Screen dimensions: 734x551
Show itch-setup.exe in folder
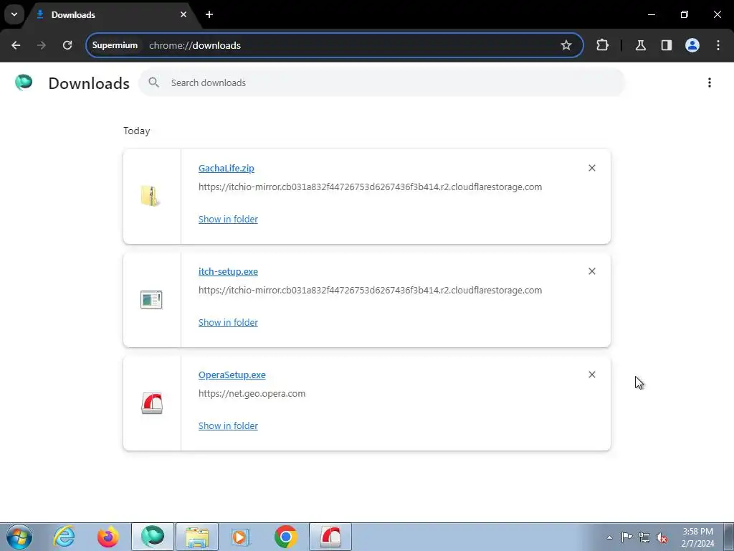pos(228,323)
